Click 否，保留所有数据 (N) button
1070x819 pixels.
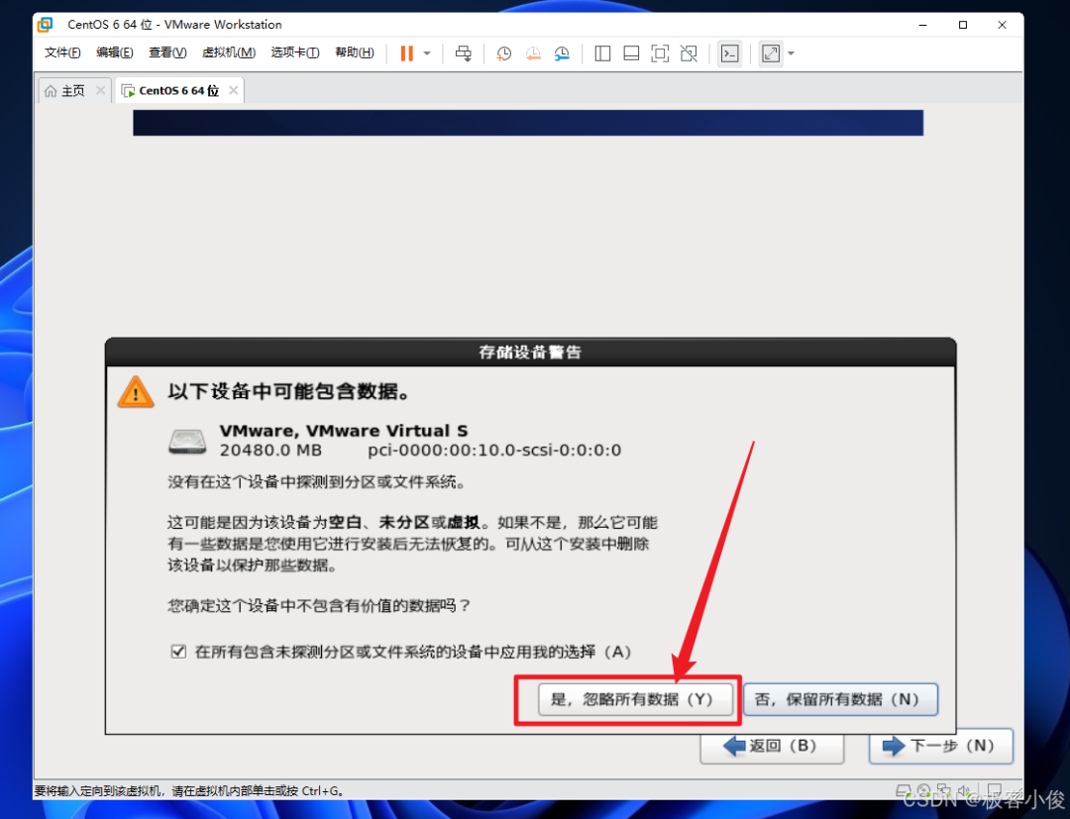840,699
